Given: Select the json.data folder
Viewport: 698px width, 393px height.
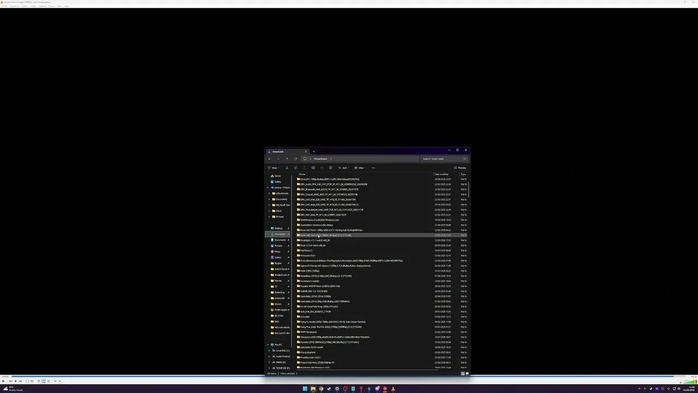Looking at the screenshot, I should (x=304, y=317).
